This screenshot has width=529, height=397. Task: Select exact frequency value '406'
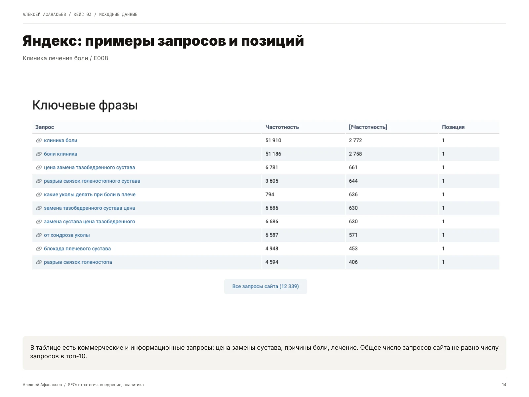pos(353,262)
